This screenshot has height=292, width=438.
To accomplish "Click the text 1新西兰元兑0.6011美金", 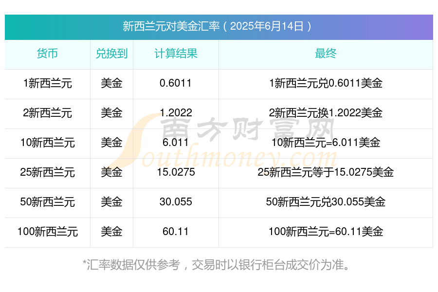I will pos(326,83).
